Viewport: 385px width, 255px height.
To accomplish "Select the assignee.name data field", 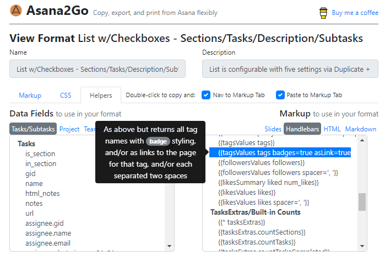I will [48, 233].
